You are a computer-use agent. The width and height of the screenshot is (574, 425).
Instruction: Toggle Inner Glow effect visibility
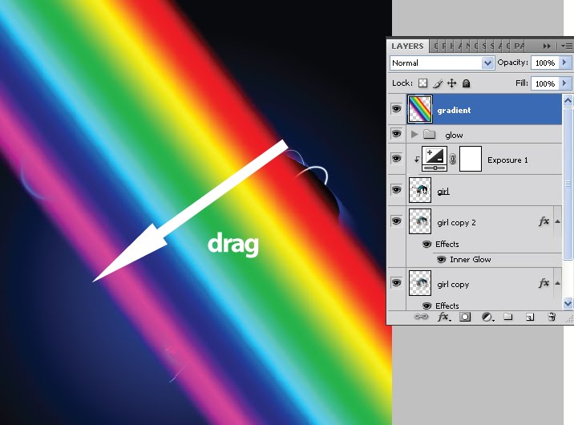(442, 260)
